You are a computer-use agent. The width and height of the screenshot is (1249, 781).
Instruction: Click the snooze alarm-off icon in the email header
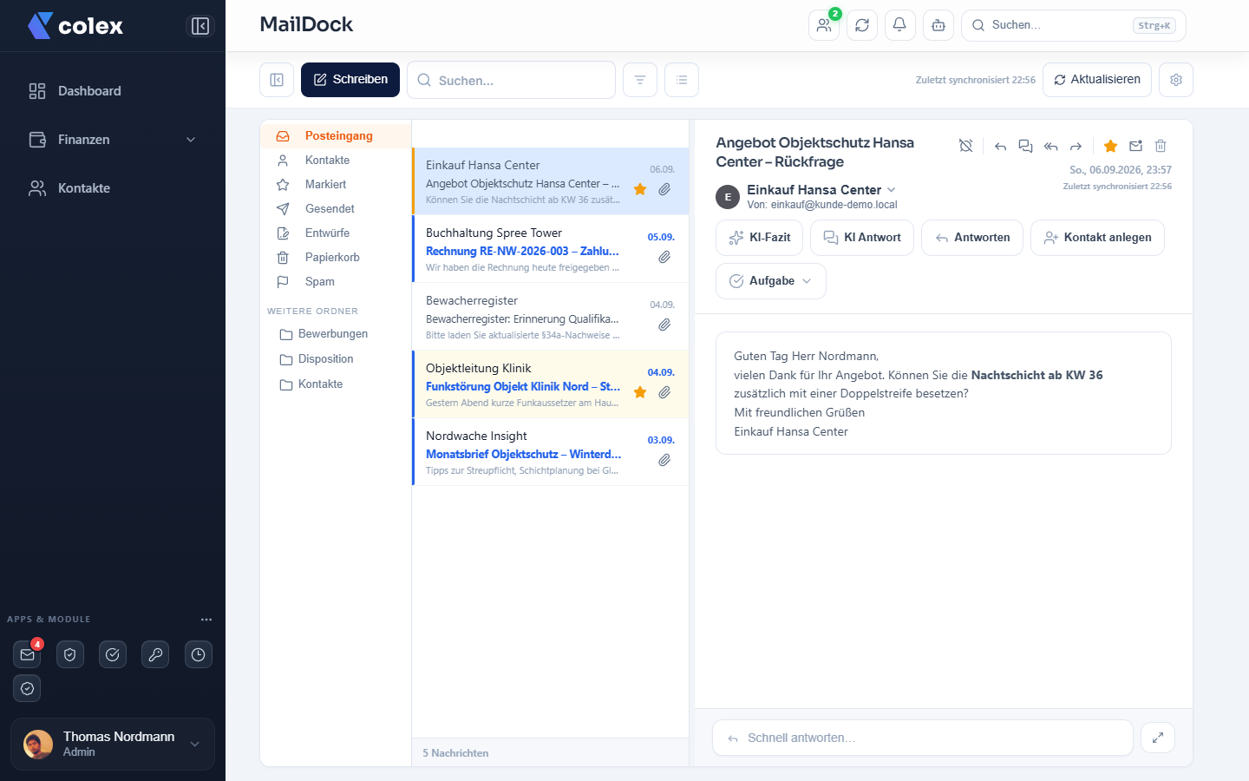[966, 146]
